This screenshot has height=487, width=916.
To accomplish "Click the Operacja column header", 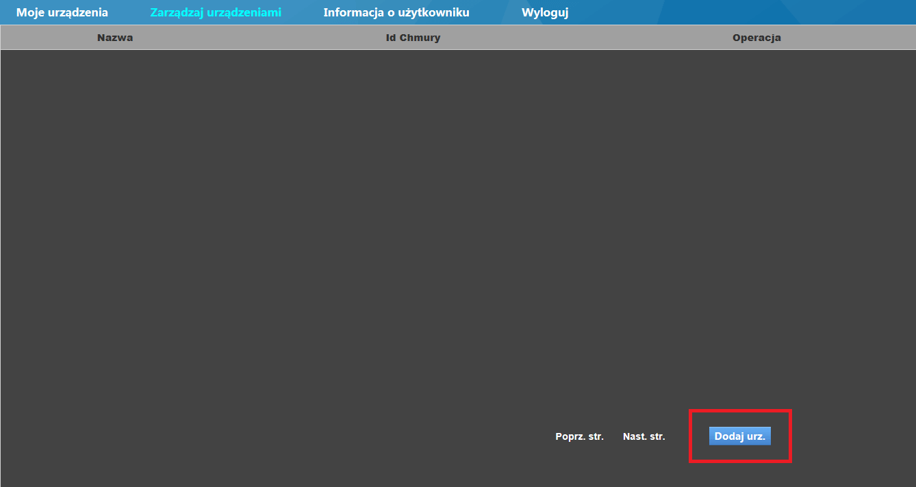I will pyautogui.click(x=756, y=38).
